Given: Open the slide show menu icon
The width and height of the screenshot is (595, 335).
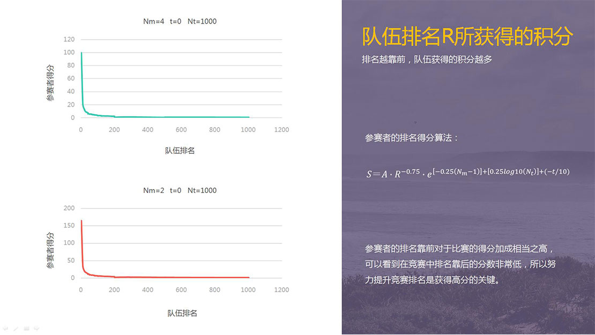Looking at the screenshot, I should [26, 327].
